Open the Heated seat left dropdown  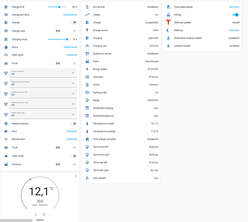43,73
